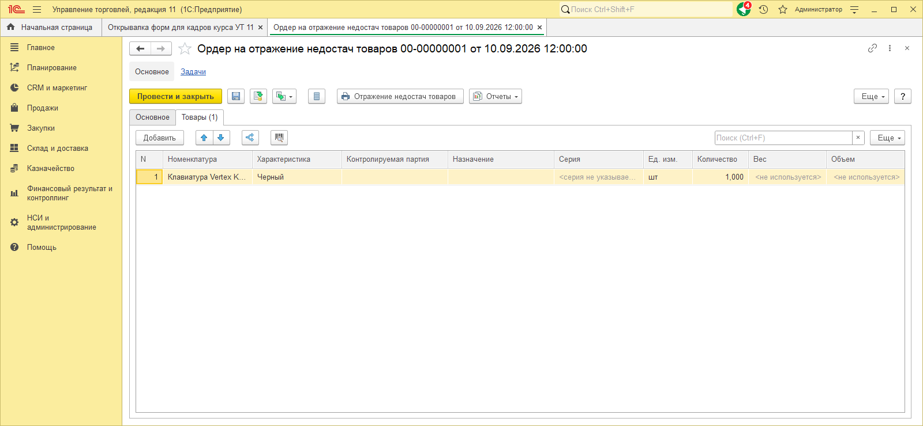
Task: Go back with the left arrow button
Action: [140, 49]
